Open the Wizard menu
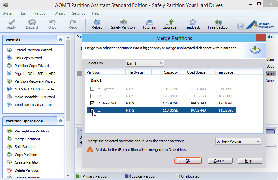This screenshot has height=180, width=278. click(60, 13)
